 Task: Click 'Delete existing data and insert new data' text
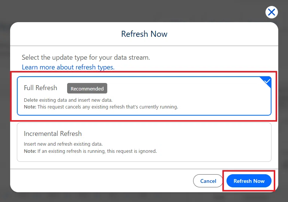tap(68, 100)
